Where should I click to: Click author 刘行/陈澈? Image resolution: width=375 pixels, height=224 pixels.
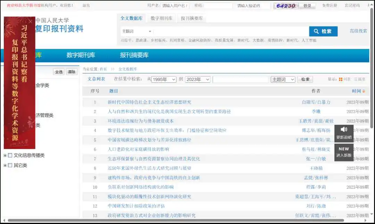[316, 206]
